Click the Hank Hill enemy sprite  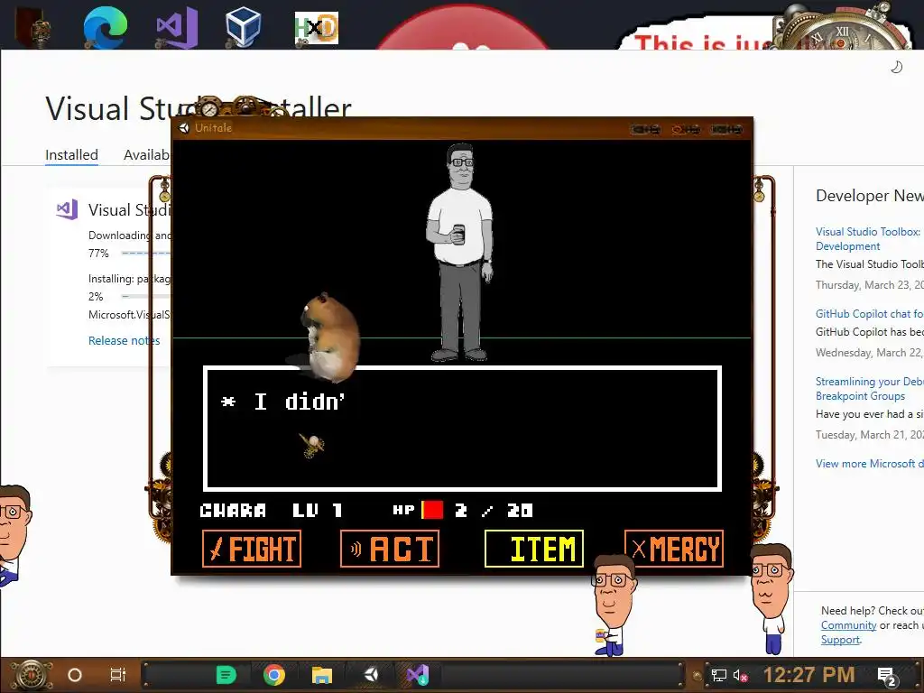click(459, 253)
